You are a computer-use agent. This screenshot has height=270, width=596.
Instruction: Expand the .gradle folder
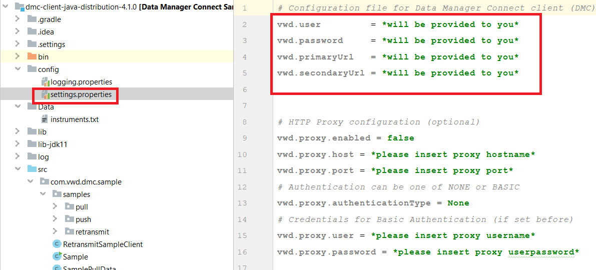pos(18,19)
